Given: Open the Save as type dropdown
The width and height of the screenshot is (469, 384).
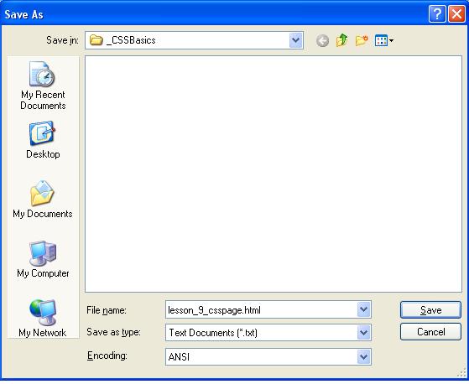Looking at the screenshot, I should [x=364, y=333].
